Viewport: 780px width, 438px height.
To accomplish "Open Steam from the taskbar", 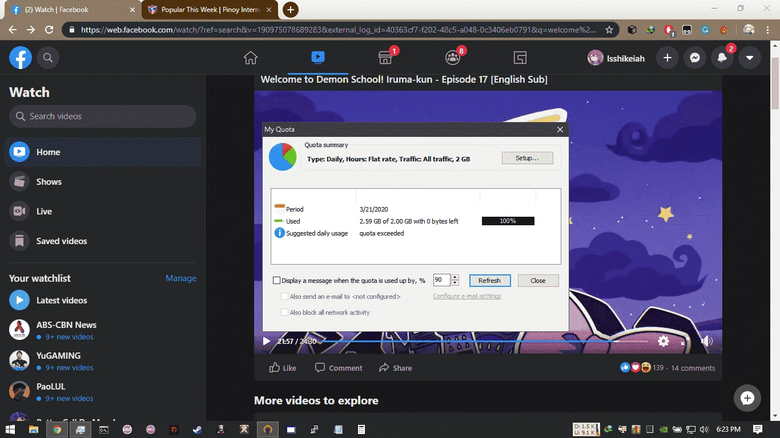I will [x=198, y=429].
